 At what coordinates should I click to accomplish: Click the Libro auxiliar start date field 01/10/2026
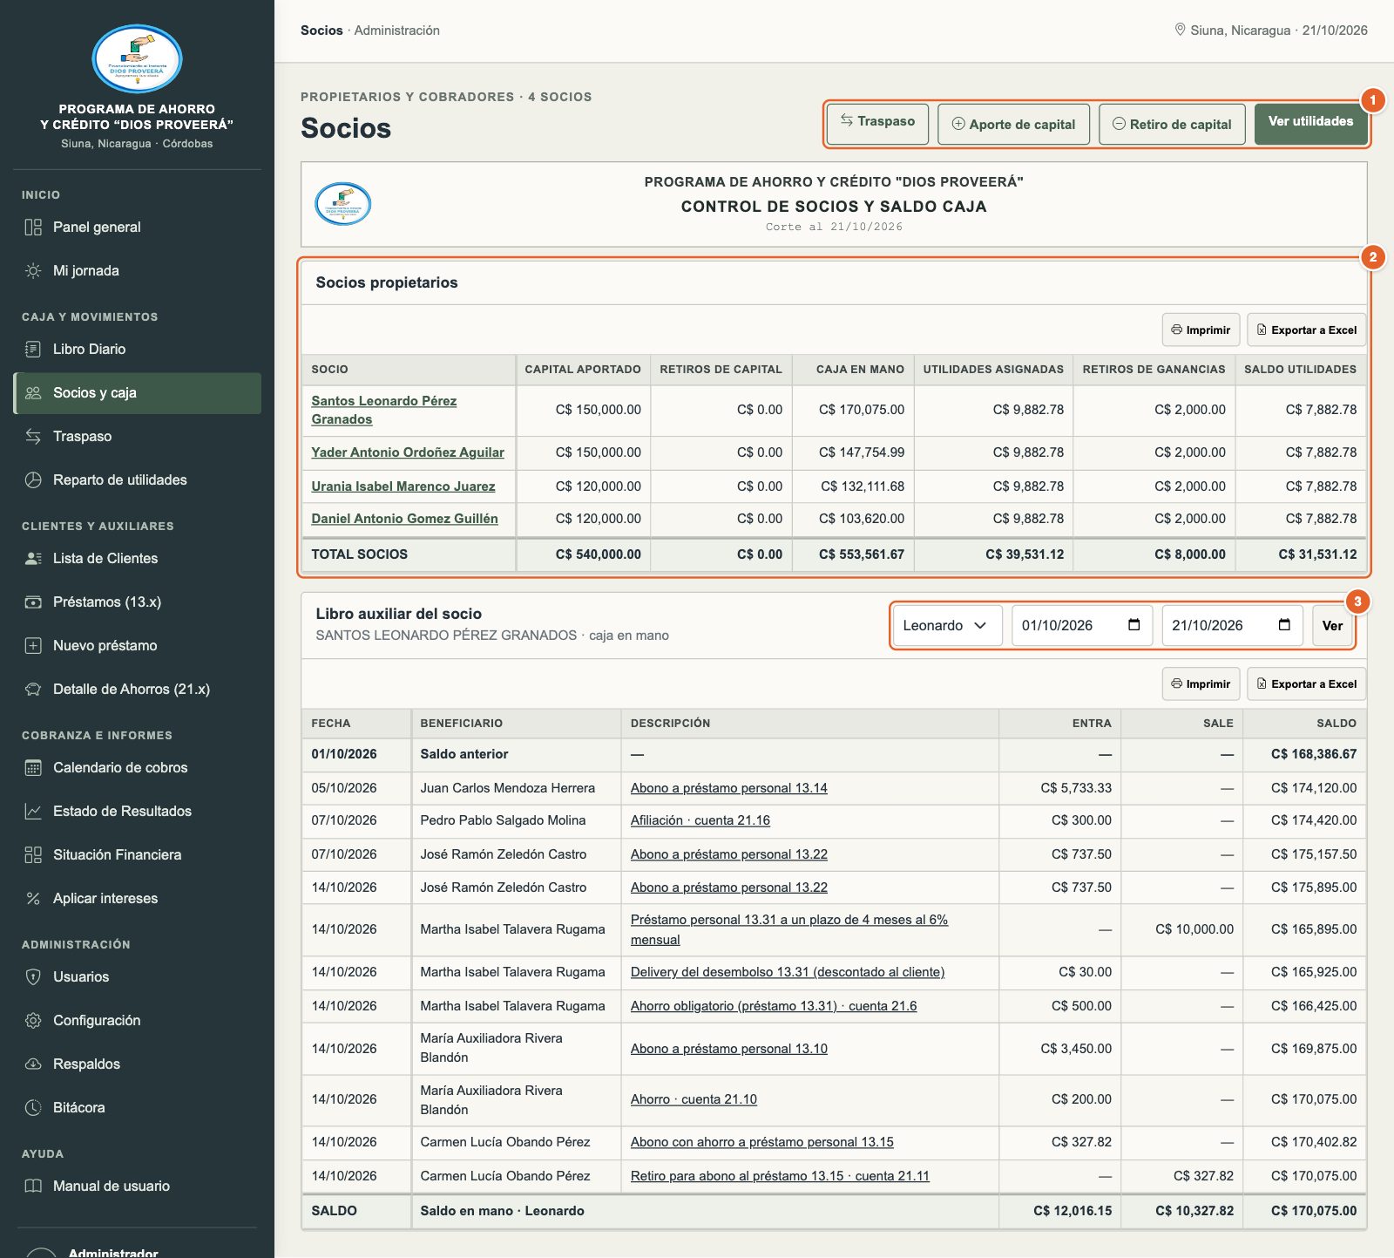[x=1082, y=626]
